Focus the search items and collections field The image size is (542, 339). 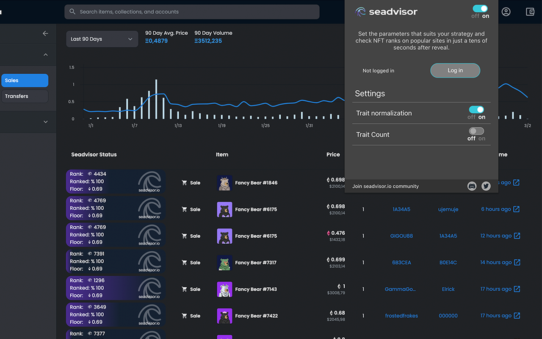[x=192, y=12]
